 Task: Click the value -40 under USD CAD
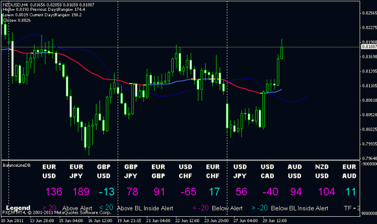click(270, 191)
